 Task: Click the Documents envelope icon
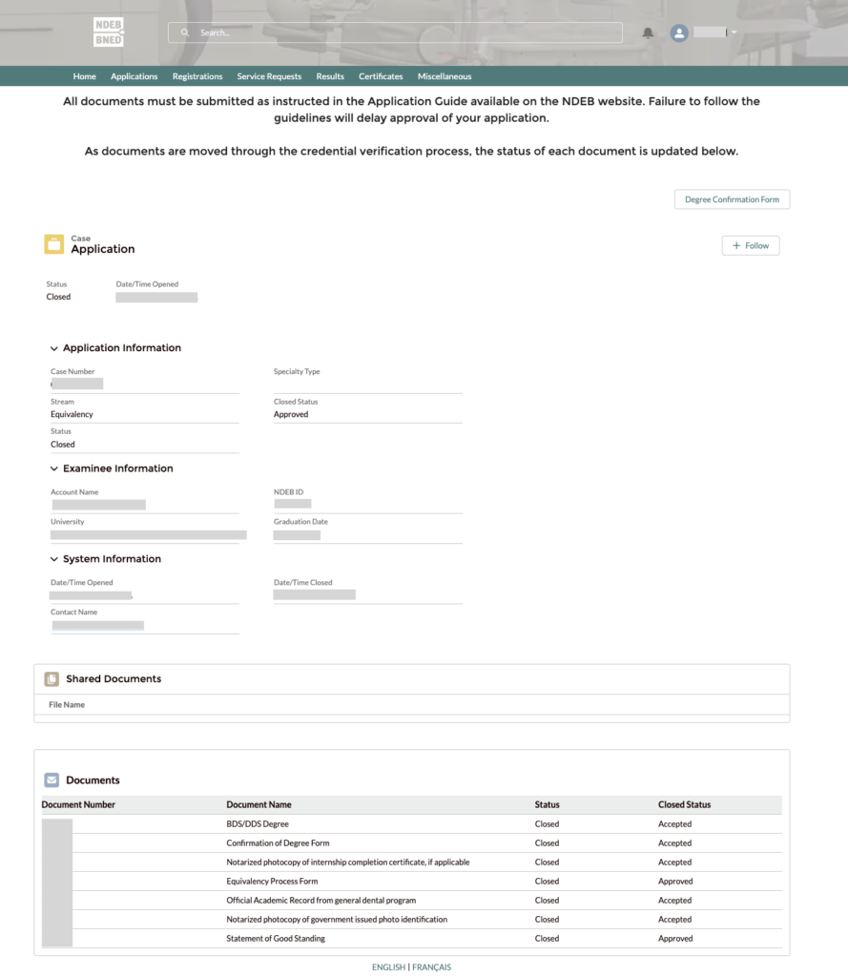[x=52, y=780]
